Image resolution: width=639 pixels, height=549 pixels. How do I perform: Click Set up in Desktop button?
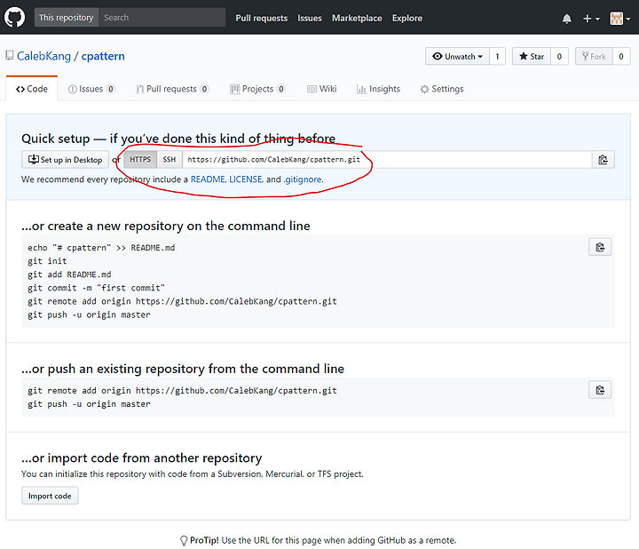tap(65, 160)
